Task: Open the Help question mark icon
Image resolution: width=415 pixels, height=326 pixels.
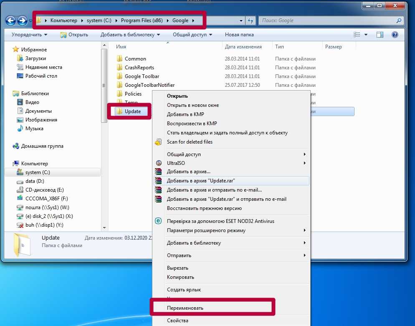Action: (395, 35)
